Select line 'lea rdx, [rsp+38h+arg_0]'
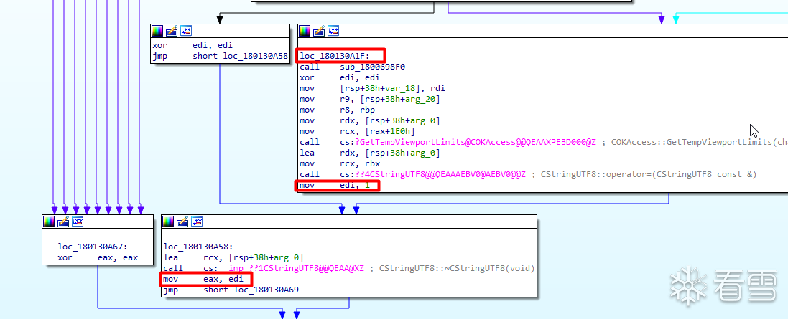The height and width of the screenshot is (319, 788). 370,153
